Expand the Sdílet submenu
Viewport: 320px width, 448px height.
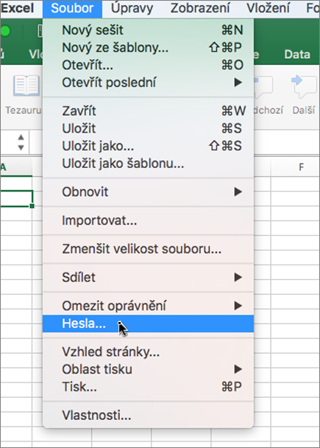coord(148,277)
